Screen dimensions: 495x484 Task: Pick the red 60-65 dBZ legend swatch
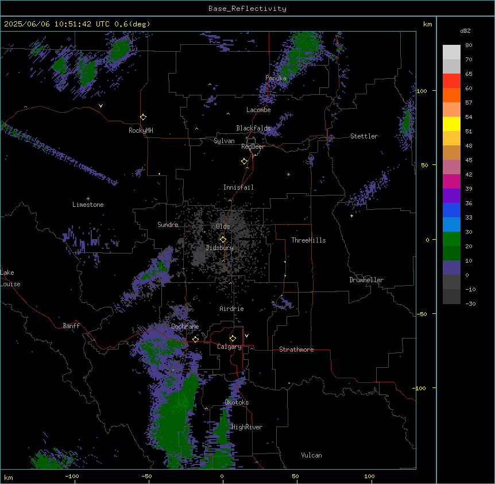[x=451, y=81]
